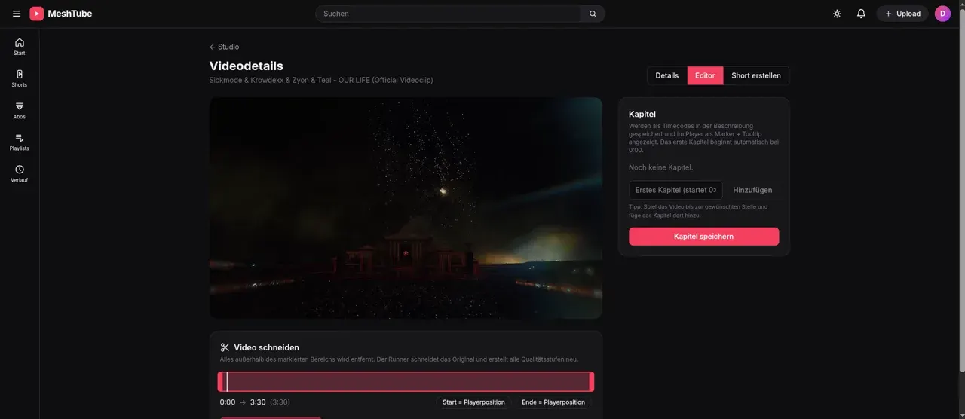Toggle light/dark theme sun icon

point(837,14)
